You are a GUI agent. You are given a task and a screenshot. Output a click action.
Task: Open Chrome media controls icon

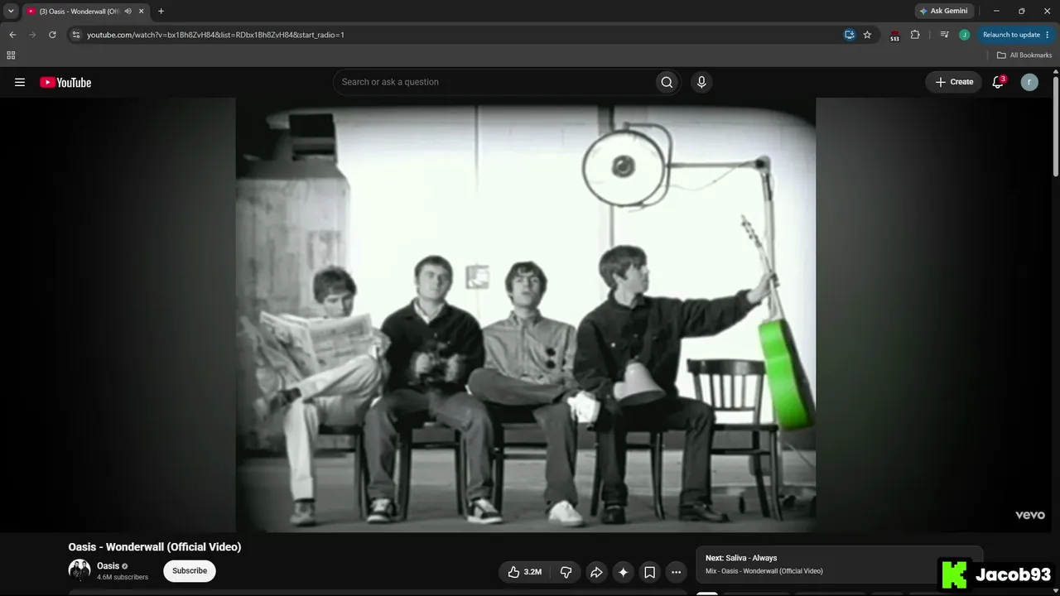coord(944,35)
